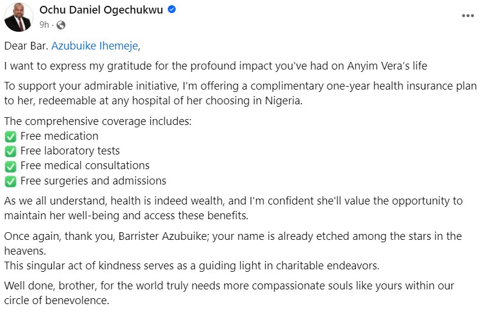Click green check beside Free surgeries and admissions
The height and width of the screenshot is (310, 486).
tap(11, 182)
